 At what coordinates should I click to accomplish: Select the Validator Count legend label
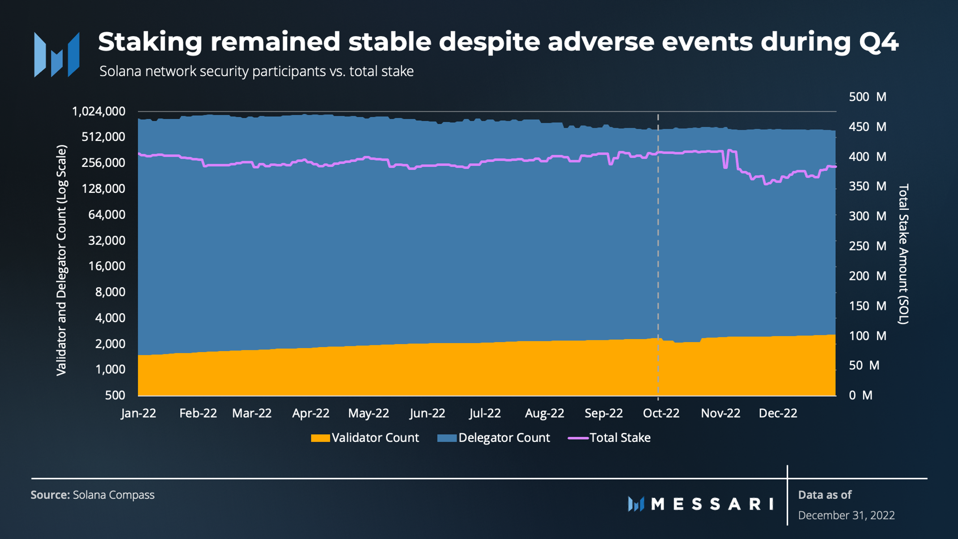coord(375,437)
